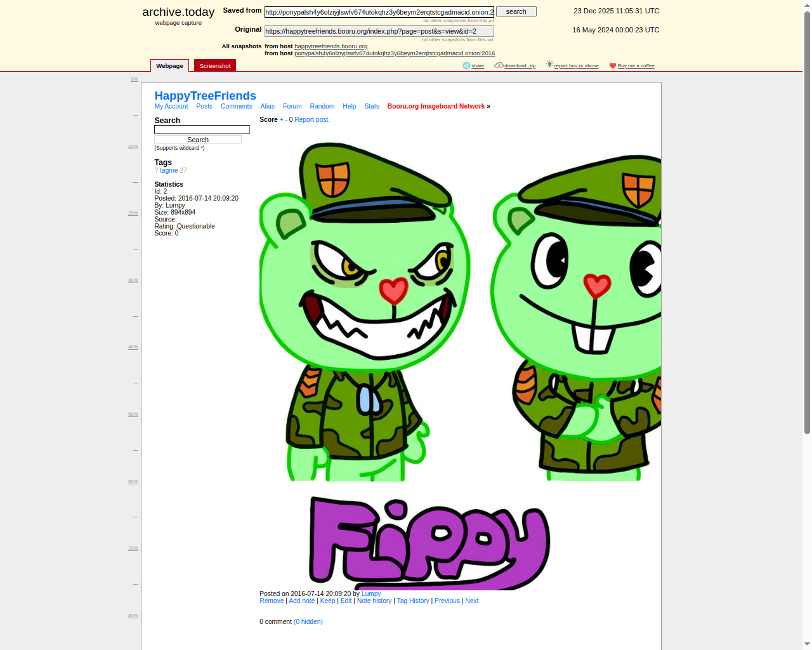
Task: Go to the Next post
Action: tap(472, 601)
